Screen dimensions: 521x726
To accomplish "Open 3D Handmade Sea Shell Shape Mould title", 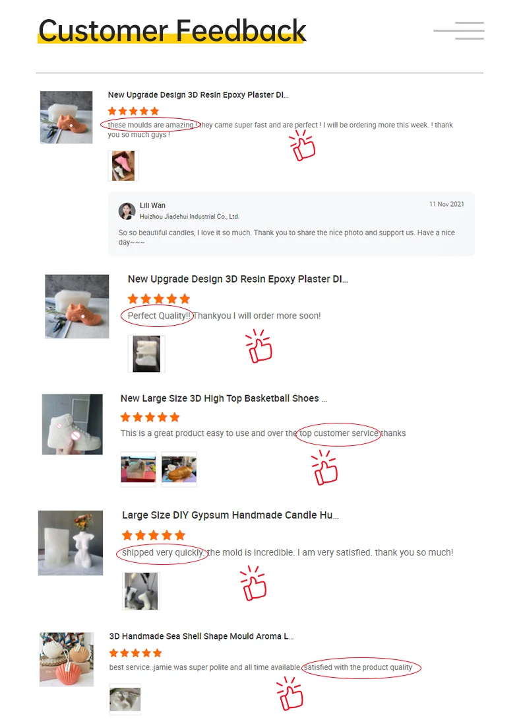I will [201, 636].
